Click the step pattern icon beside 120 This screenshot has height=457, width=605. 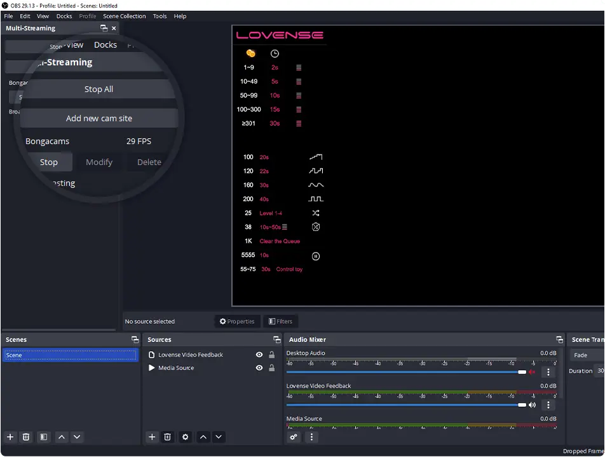316,171
